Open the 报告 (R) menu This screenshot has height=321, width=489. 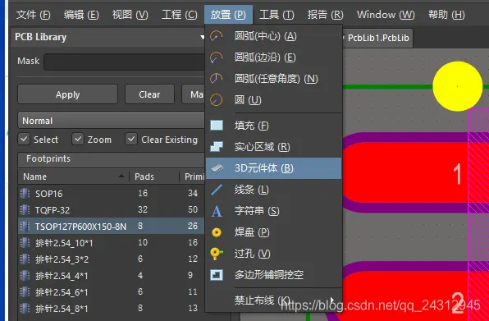point(325,15)
